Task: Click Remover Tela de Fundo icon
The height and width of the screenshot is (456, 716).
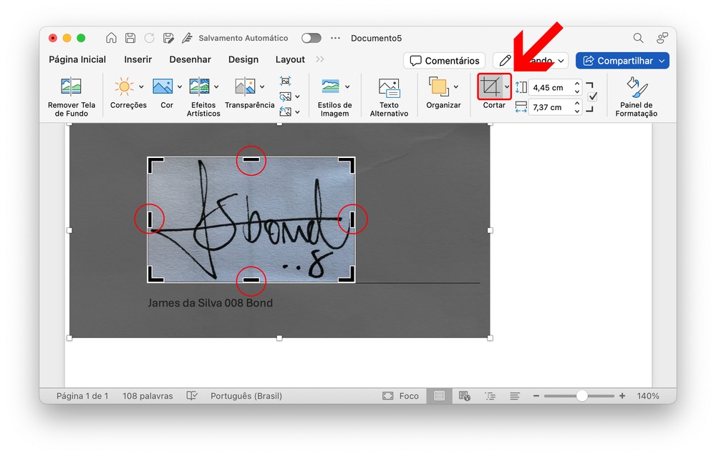Action: point(72,88)
